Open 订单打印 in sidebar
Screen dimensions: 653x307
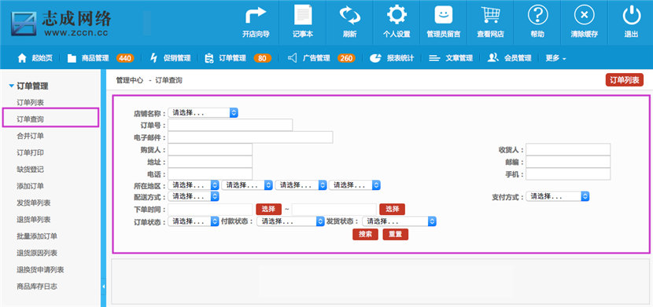point(31,152)
